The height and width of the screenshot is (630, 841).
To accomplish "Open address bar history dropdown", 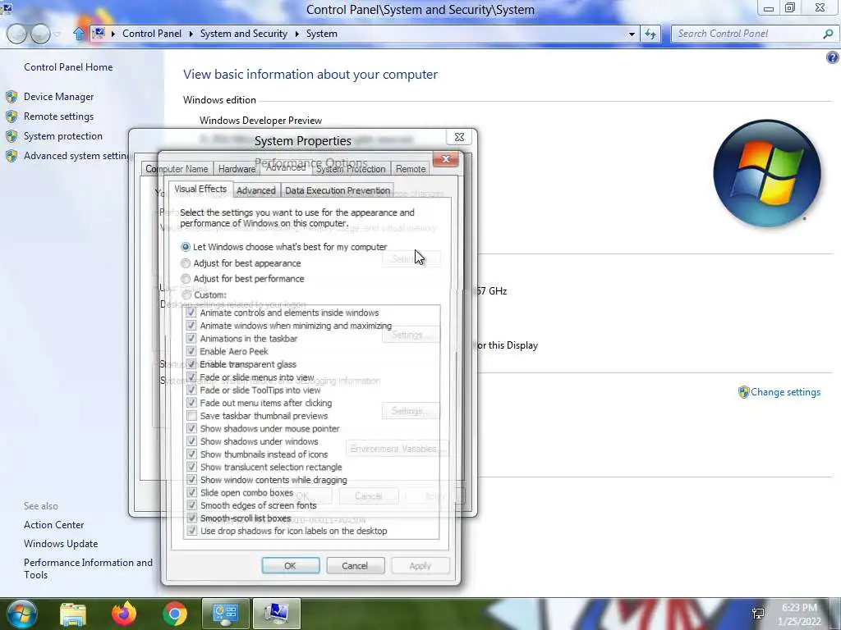I will pyautogui.click(x=632, y=34).
